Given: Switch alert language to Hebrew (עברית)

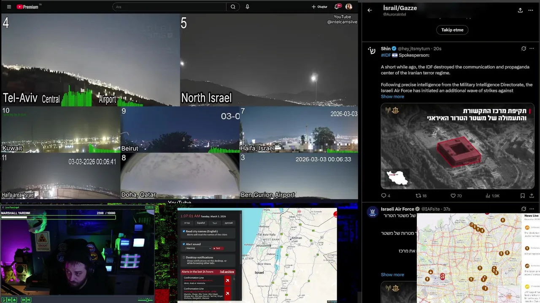Looking at the screenshot, I should click(x=187, y=223).
